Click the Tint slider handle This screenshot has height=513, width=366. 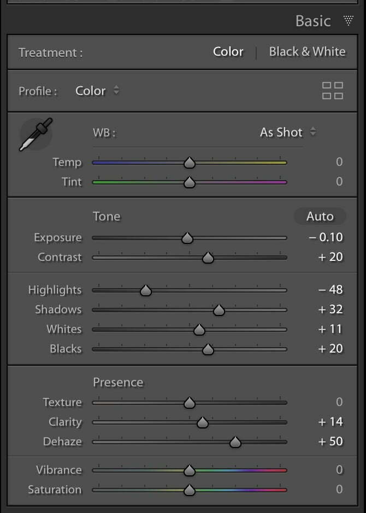(x=189, y=182)
